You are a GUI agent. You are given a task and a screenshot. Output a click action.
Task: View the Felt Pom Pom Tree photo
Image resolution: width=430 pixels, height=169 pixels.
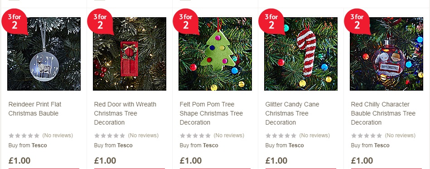pyautogui.click(x=215, y=54)
